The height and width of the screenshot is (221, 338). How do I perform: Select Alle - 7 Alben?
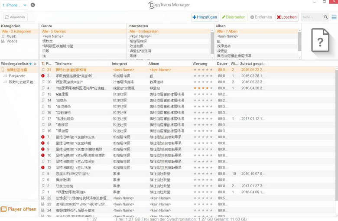[256, 31]
